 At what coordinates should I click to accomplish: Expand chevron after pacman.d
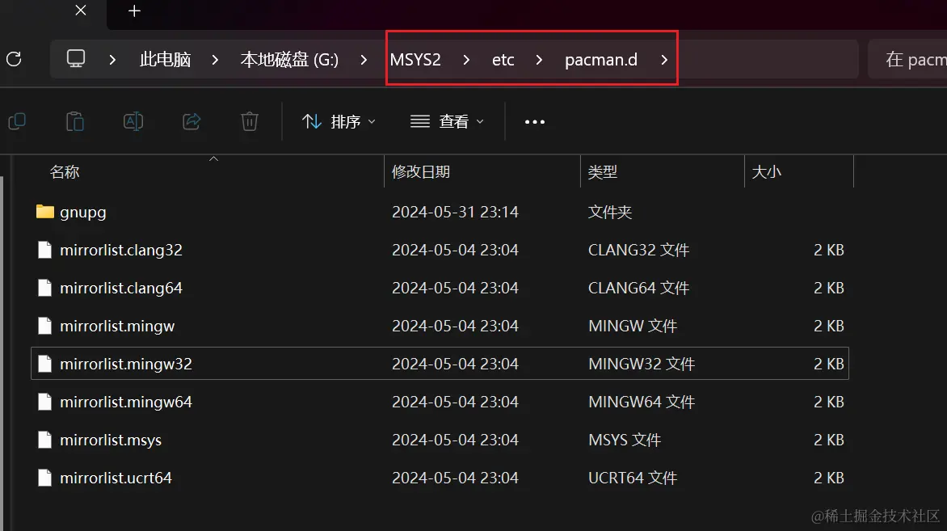click(664, 59)
